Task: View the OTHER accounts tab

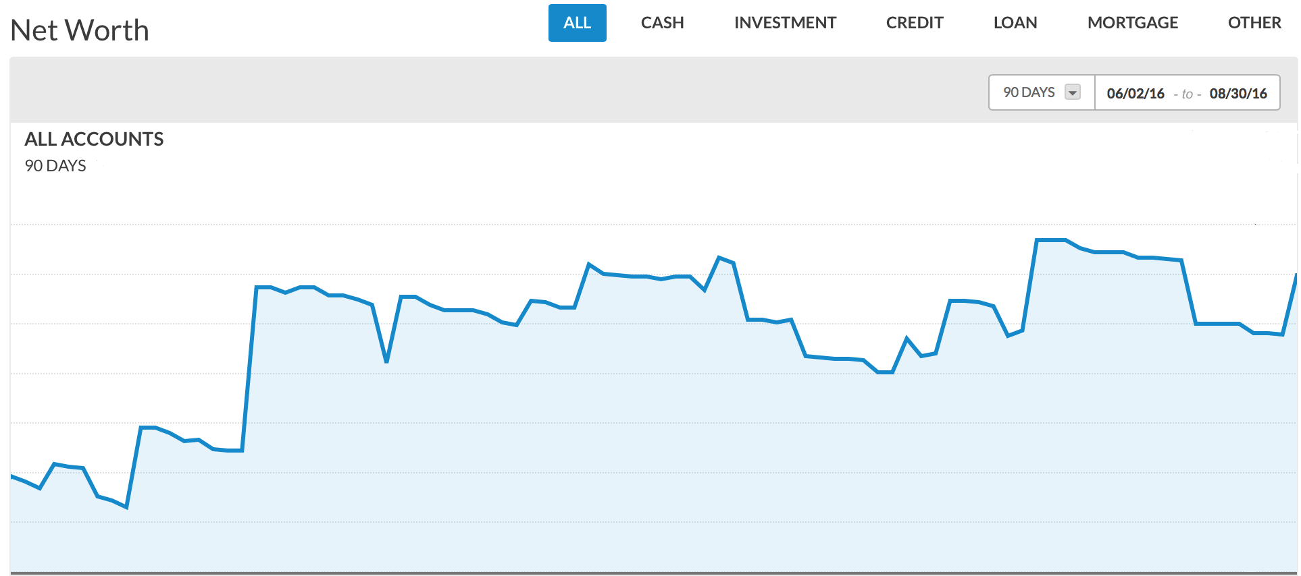Action: (x=1254, y=23)
